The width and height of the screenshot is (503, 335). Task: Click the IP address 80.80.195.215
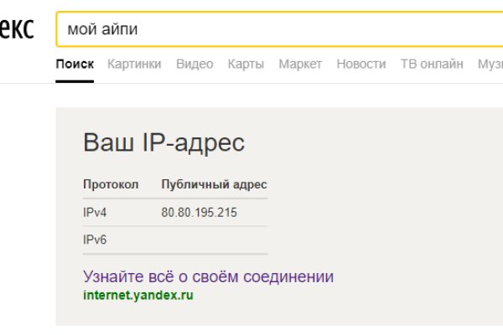[x=199, y=213]
